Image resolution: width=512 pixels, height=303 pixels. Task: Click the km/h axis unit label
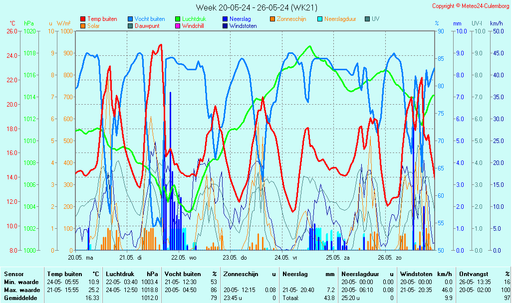(x=496, y=23)
